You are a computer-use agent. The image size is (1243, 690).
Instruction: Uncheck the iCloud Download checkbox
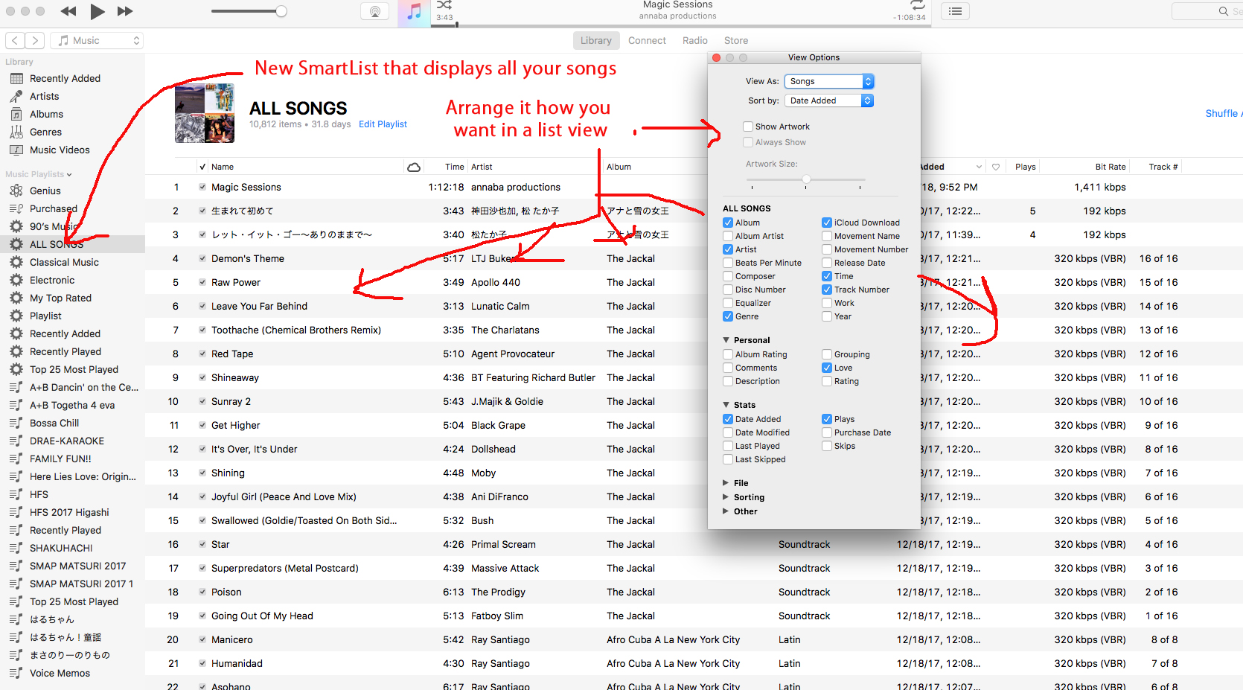[x=827, y=223]
